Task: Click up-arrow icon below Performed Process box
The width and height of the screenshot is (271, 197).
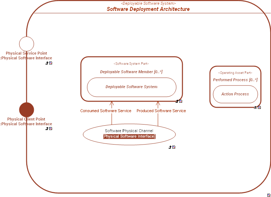Action: (255, 107)
